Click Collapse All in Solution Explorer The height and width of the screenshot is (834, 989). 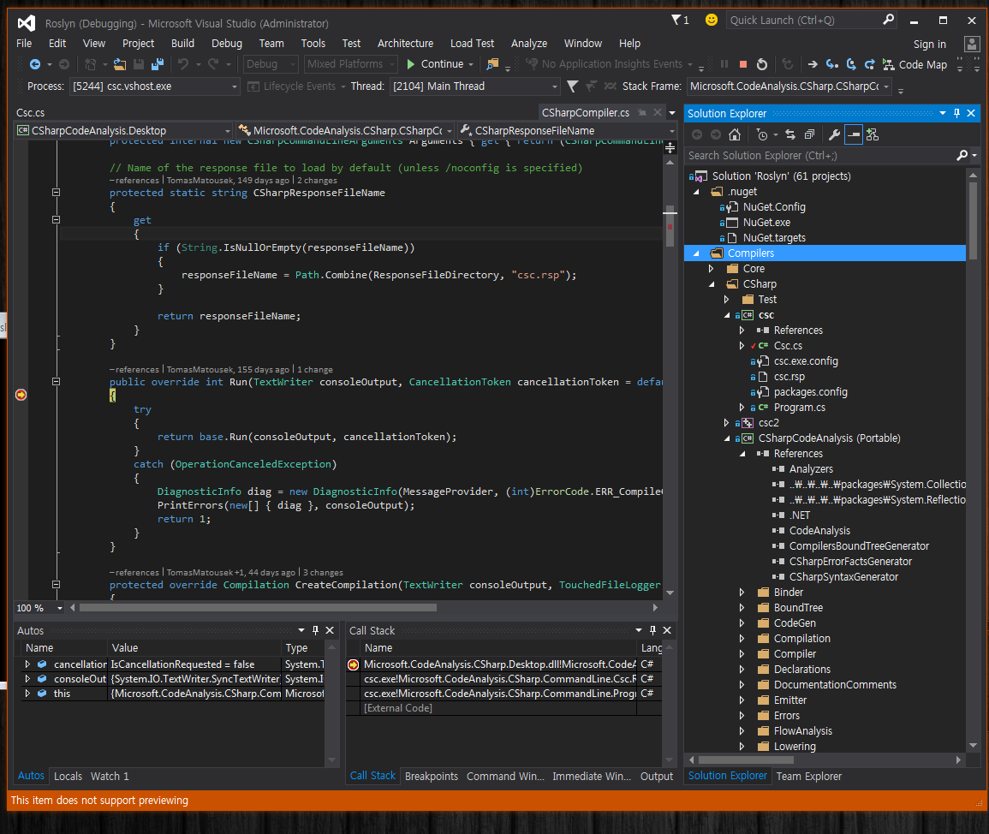click(x=807, y=134)
